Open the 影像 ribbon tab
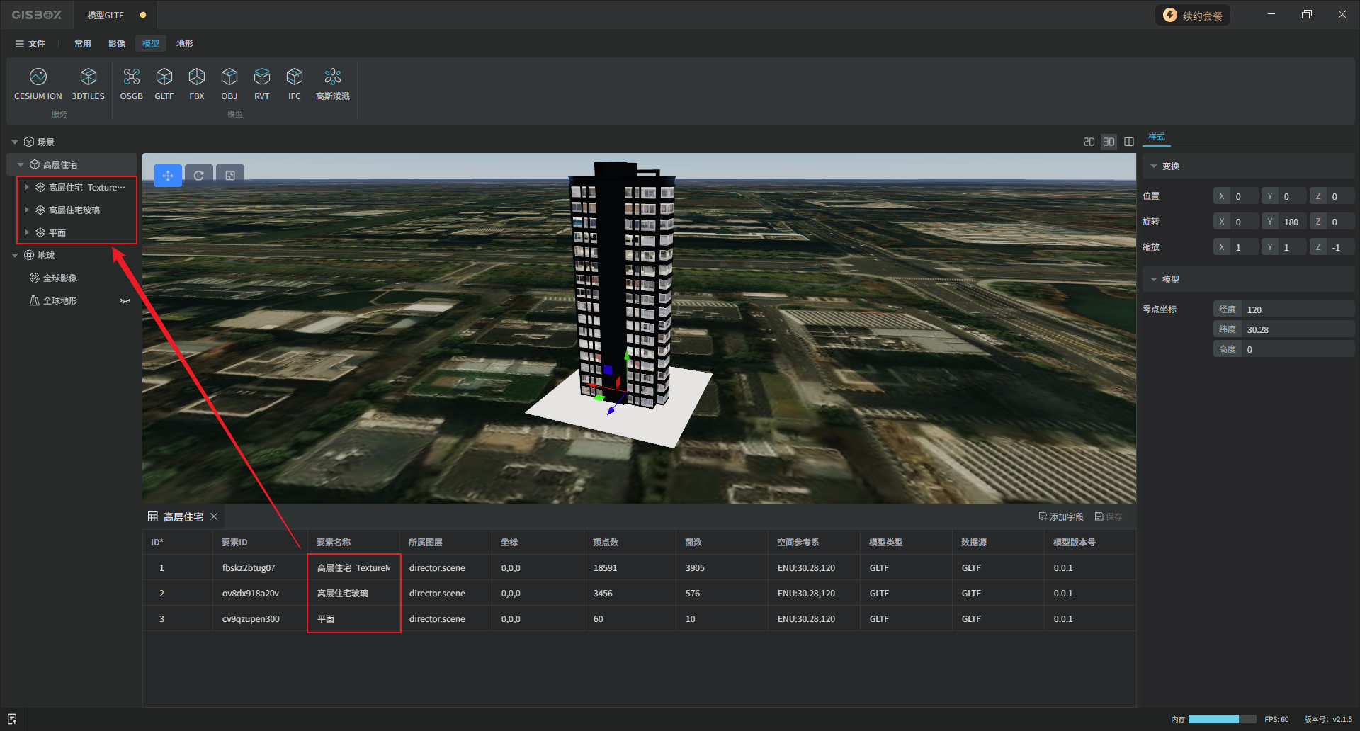The image size is (1360, 731). (117, 44)
